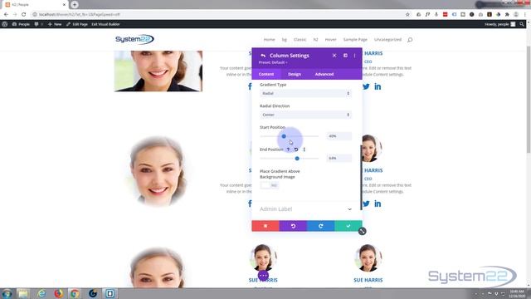Show help for End Position option
531x299 pixels.
click(x=288, y=149)
